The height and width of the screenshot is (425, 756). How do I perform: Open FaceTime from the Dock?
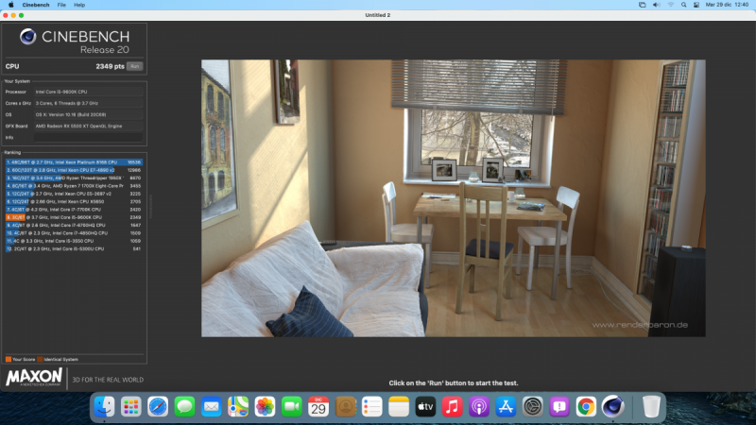point(292,407)
